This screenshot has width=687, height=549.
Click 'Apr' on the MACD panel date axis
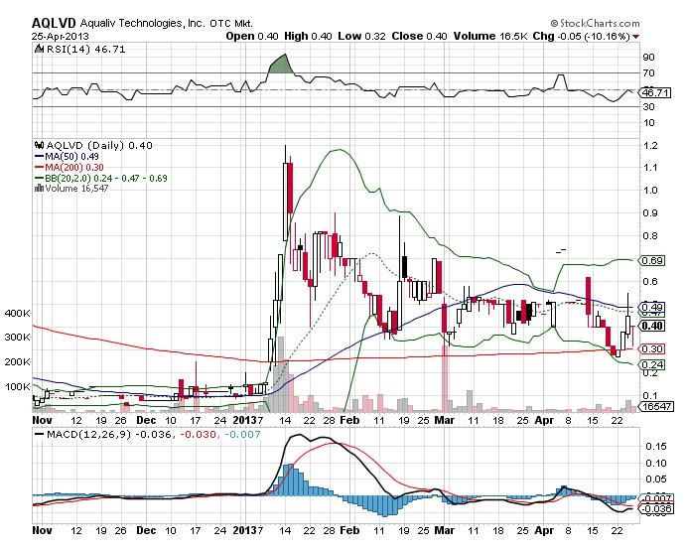point(544,530)
